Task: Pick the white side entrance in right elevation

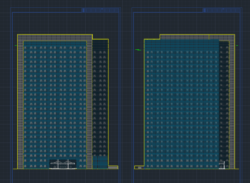Action: pyautogui.click(x=222, y=165)
